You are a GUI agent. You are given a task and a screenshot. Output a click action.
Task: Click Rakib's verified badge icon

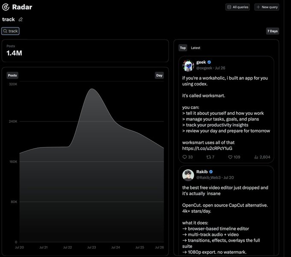(211, 172)
